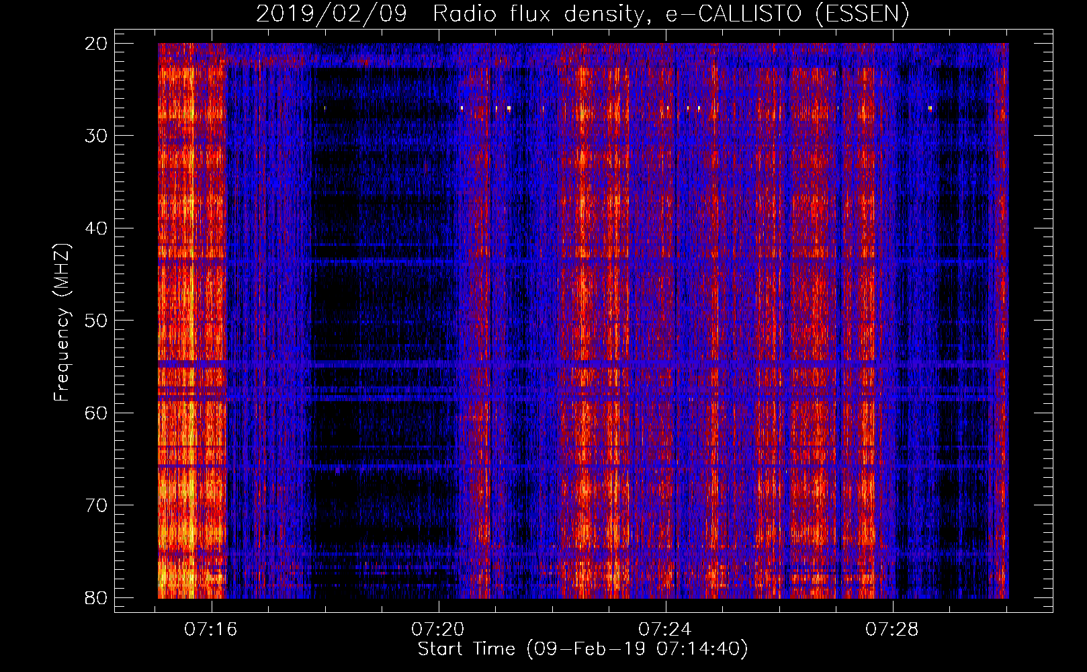Viewport: 1087px width, 672px height.
Task: Click the time tick label '07:24'
Action: tap(665, 630)
